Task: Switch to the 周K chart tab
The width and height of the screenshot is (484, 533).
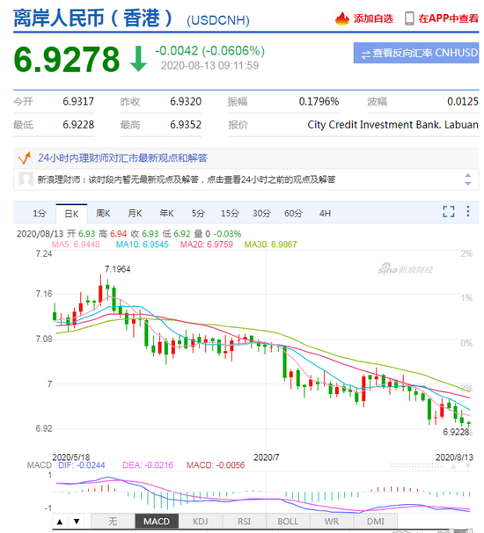Action: (103, 214)
